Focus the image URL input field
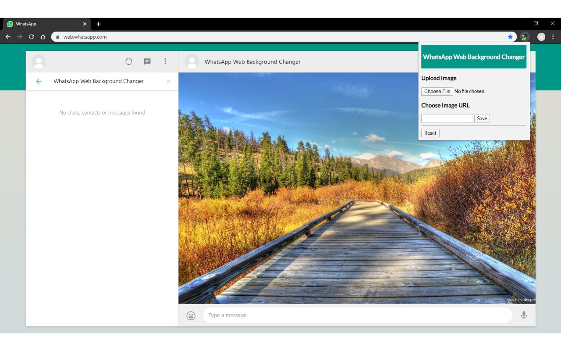Viewport: 561px width, 351px height. coord(447,118)
